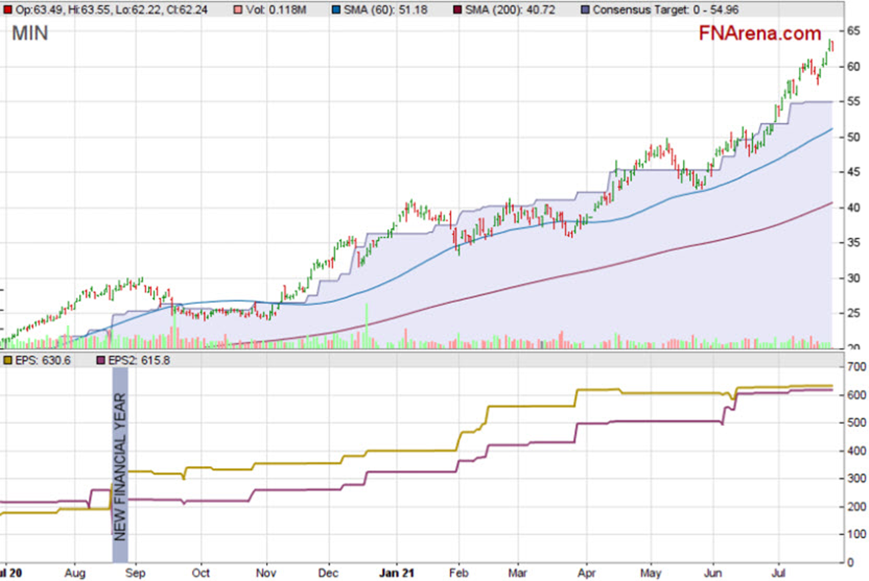Screen dimensions: 869x581
Task: Open the FNArena.com watermark link
Action: [x=760, y=33]
